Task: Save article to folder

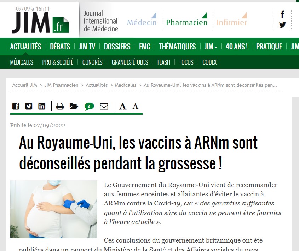Action: click(74, 106)
